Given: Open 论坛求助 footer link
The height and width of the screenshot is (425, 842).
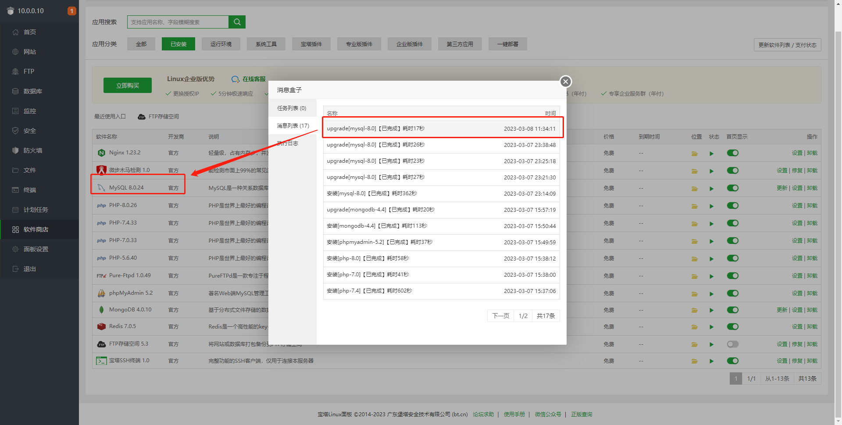Looking at the screenshot, I should pyautogui.click(x=483, y=414).
